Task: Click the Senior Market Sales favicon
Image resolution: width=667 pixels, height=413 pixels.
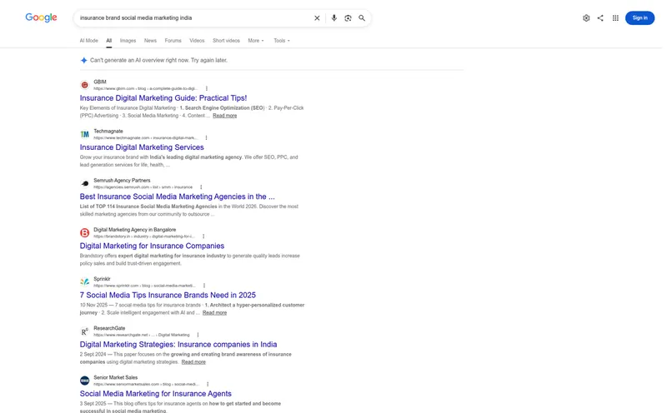Action: (85, 381)
